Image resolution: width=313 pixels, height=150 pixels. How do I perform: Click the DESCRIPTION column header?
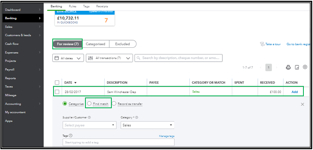pos(117,83)
